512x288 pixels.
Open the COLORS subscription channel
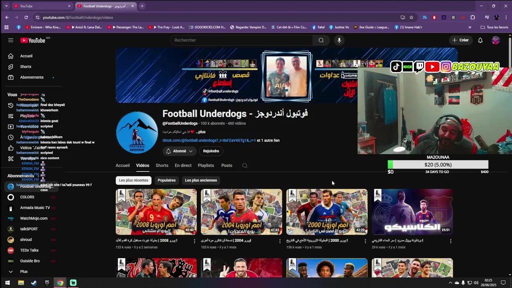27,197
